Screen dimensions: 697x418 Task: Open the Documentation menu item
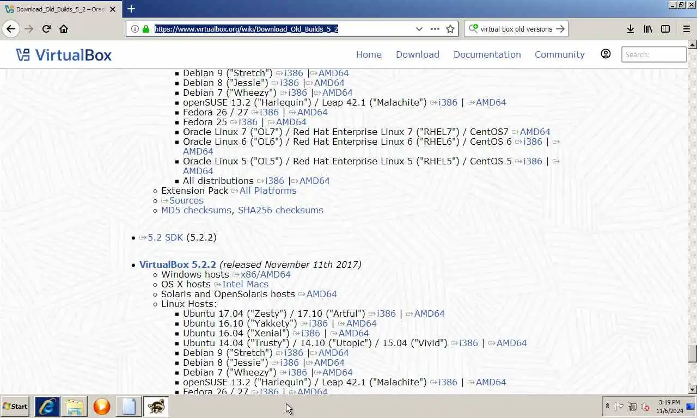pyautogui.click(x=487, y=54)
